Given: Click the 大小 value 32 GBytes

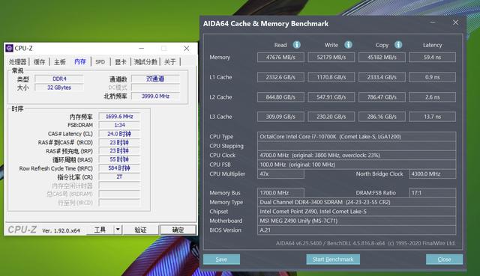Looking at the screenshot, I should (59, 88).
